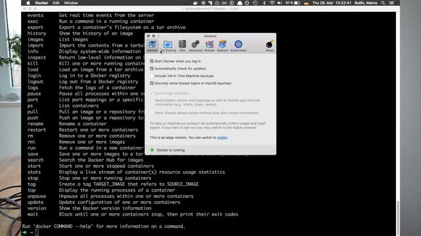
Task: Click the 'General' window title text
Action: coord(210,36)
